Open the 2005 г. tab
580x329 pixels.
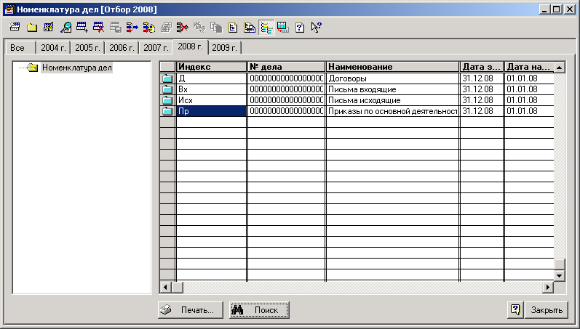(87, 48)
